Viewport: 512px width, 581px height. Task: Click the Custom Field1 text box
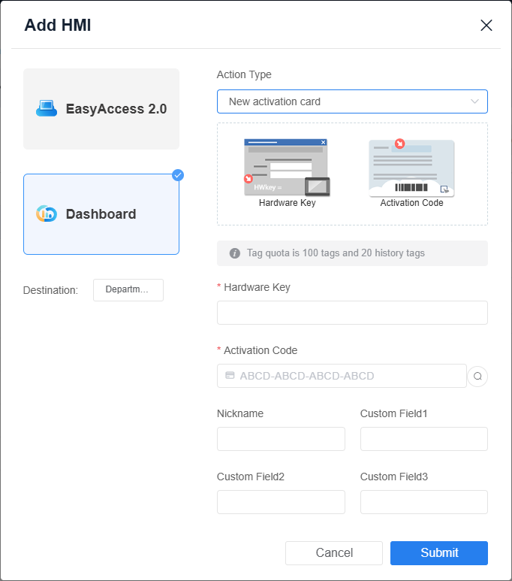coord(424,439)
